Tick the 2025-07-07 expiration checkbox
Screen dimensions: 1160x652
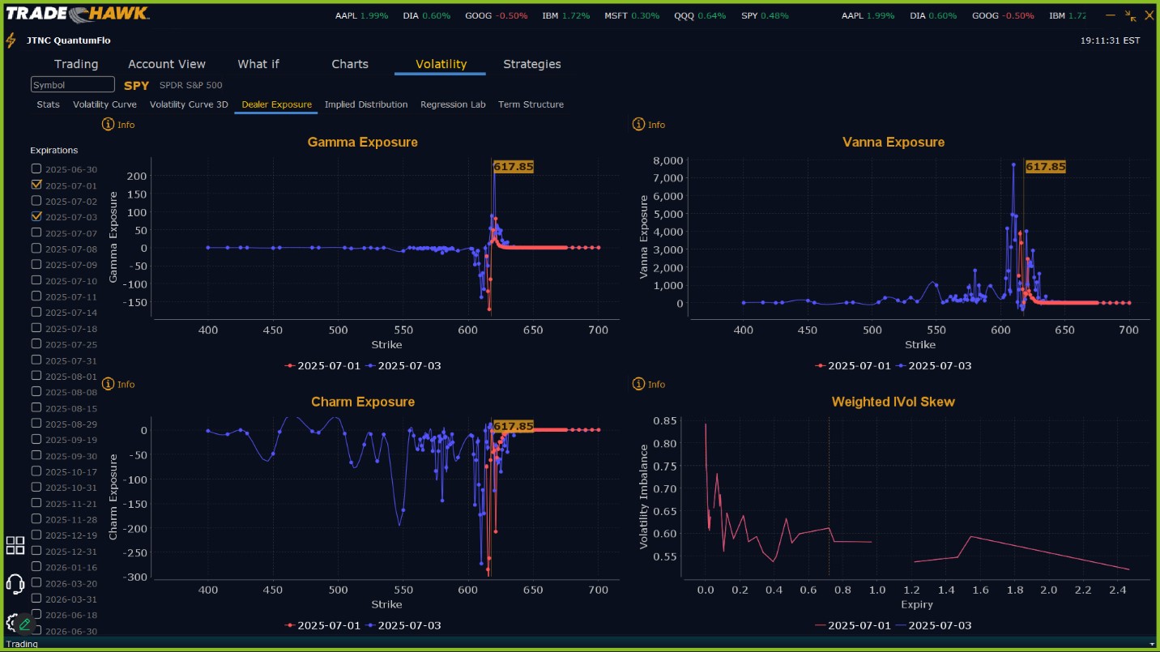[36, 232]
